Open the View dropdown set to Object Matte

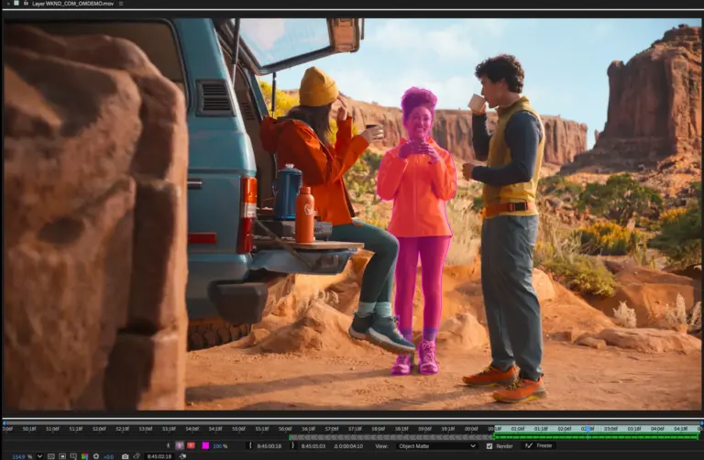pos(436,446)
